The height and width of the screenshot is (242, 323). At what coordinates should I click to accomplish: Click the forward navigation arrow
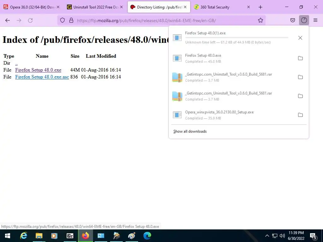(19, 20)
